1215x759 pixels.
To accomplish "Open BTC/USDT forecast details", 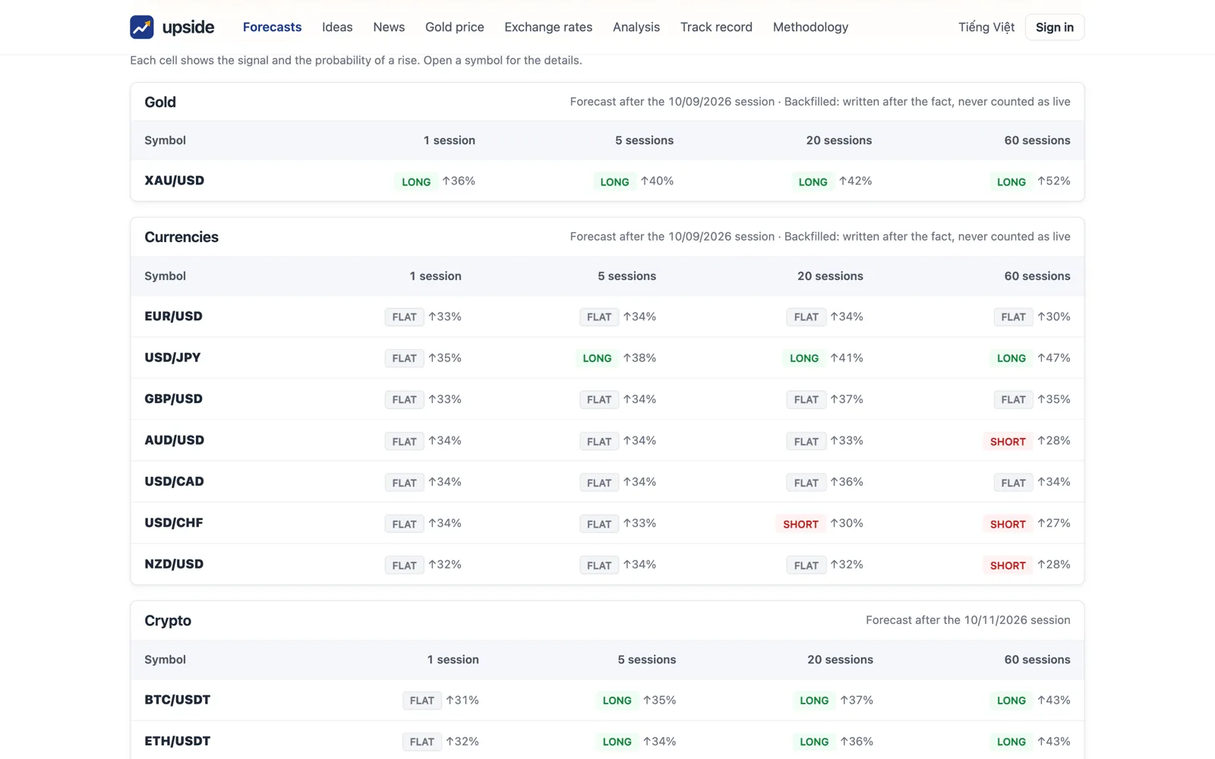I will coord(178,700).
